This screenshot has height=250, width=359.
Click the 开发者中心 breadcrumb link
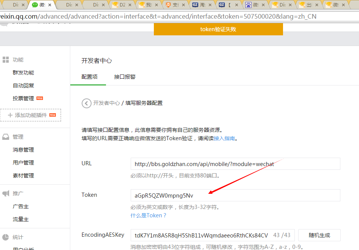(106, 103)
